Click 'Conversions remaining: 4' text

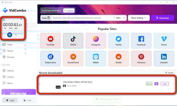coord(52,11)
